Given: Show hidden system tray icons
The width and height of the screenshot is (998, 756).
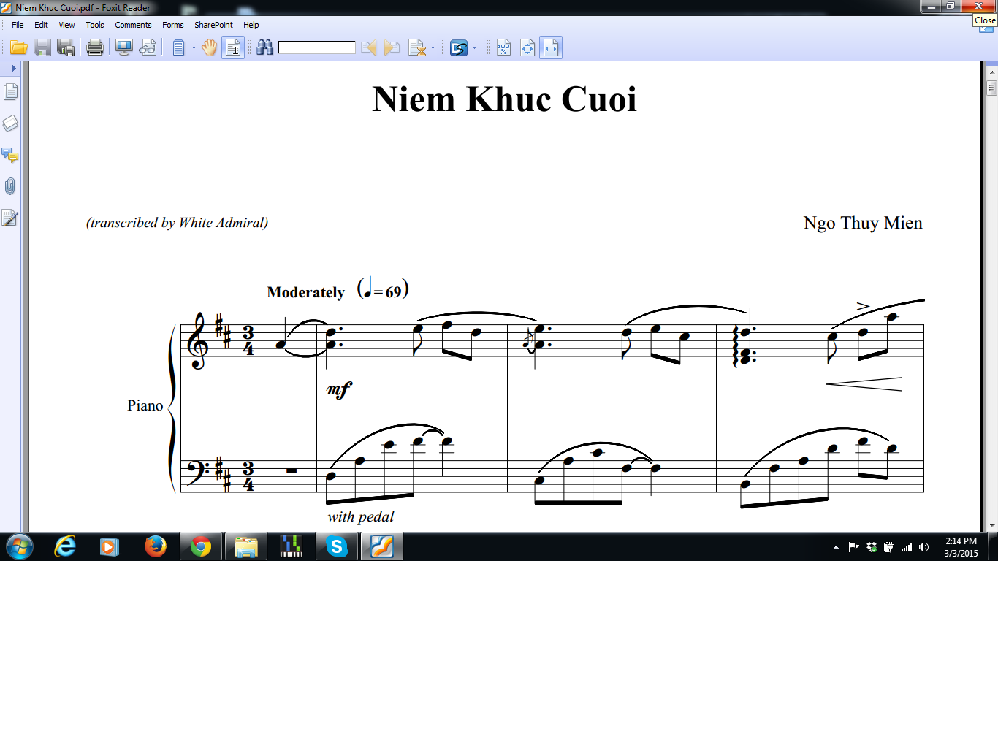Looking at the screenshot, I should coord(836,547).
